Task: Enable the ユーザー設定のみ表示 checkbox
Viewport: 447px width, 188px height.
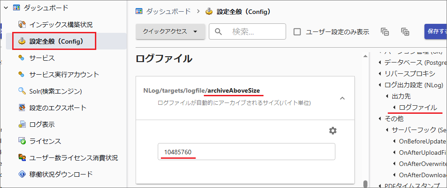Action: (297, 32)
